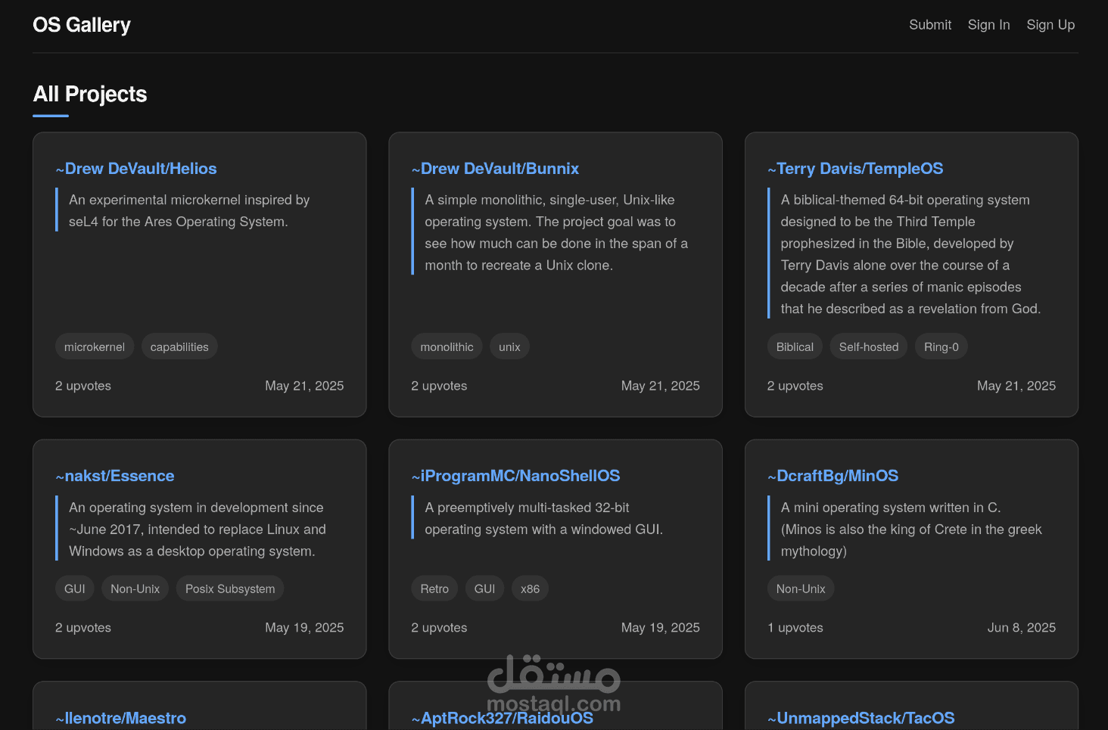Select the Self-hosted tag
The image size is (1108, 730).
click(x=869, y=346)
